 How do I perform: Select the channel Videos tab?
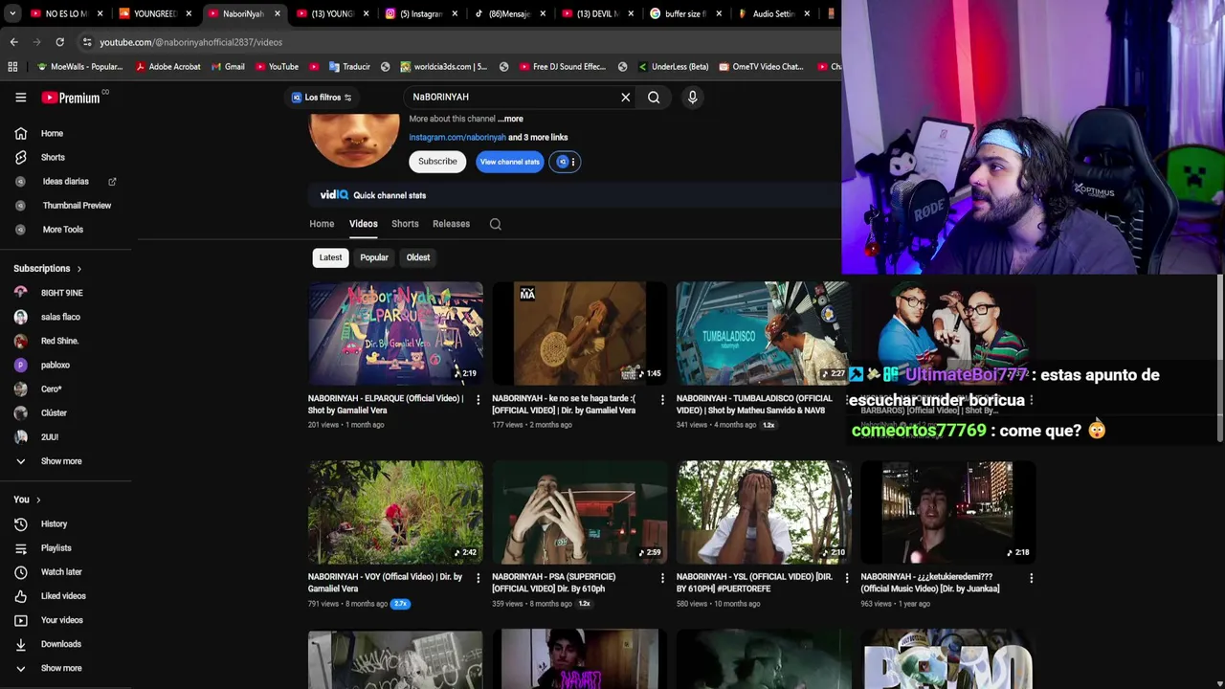click(x=363, y=224)
